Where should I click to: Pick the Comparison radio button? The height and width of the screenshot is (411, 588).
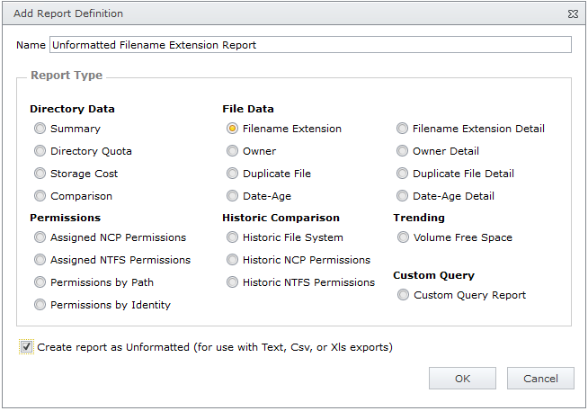coord(40,196)
